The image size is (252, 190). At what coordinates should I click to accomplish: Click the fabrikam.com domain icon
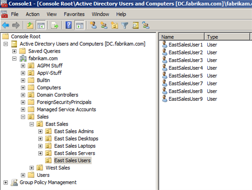click(x=23, y=58)
